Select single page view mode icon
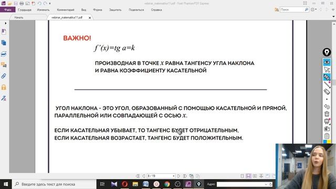336x189 pixels. (242, 176)
